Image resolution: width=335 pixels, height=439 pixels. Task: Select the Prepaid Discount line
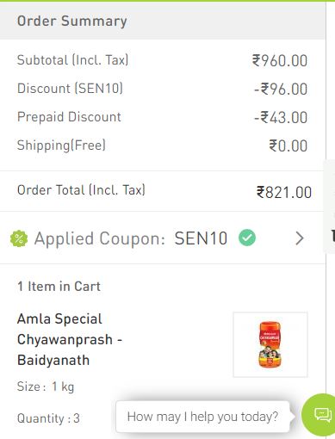point(163,117)
